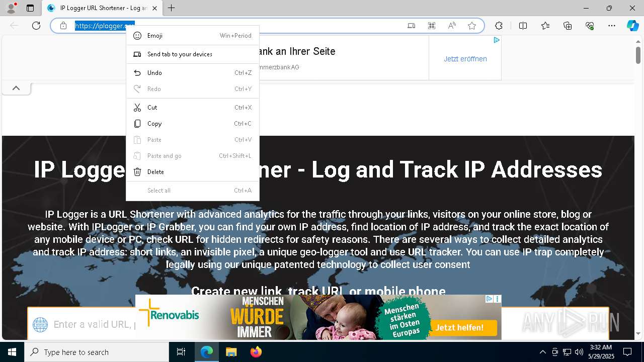Image resolution: width=644 pixels, height=362 pixels.
Task: Activate Read aloud icon
Action: [452, 26]
